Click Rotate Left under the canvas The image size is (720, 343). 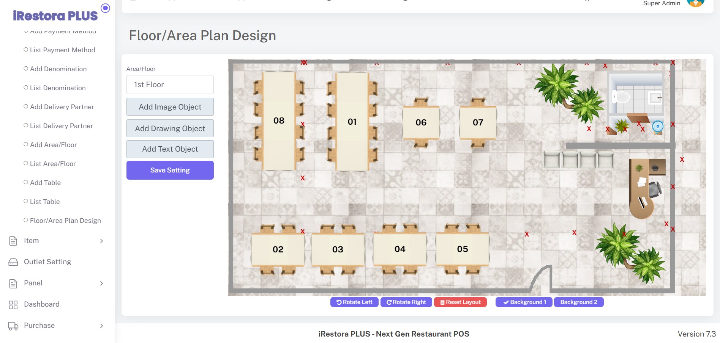point(354,302)
